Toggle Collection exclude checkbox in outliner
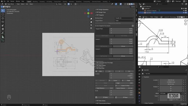This screenshot has height=106, width=188. 182,9
